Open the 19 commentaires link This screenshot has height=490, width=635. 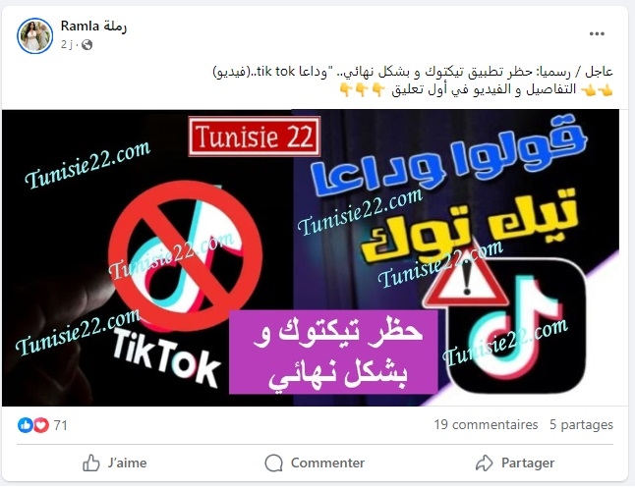point(486,424)
